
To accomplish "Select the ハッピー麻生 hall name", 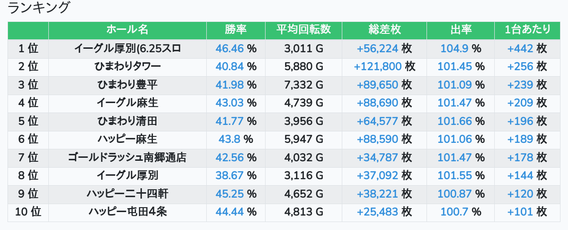I will [x=128, y=139].
